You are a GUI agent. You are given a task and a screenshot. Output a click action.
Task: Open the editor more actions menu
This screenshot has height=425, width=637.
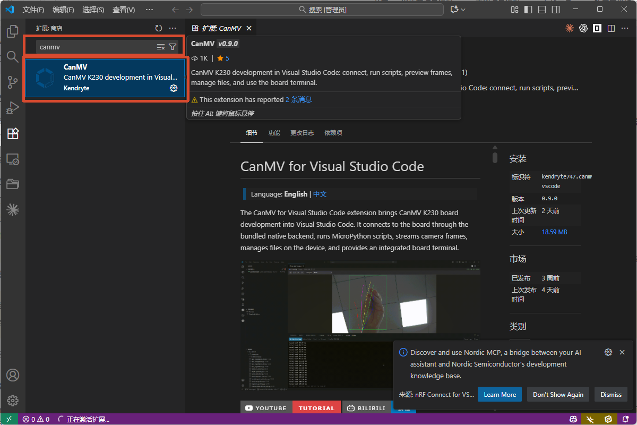click(625, 28)
